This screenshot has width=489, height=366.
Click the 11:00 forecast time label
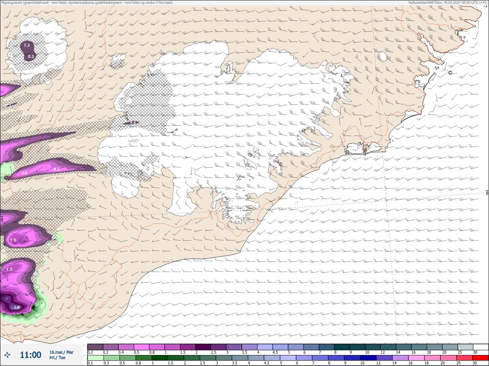(31, 355)
